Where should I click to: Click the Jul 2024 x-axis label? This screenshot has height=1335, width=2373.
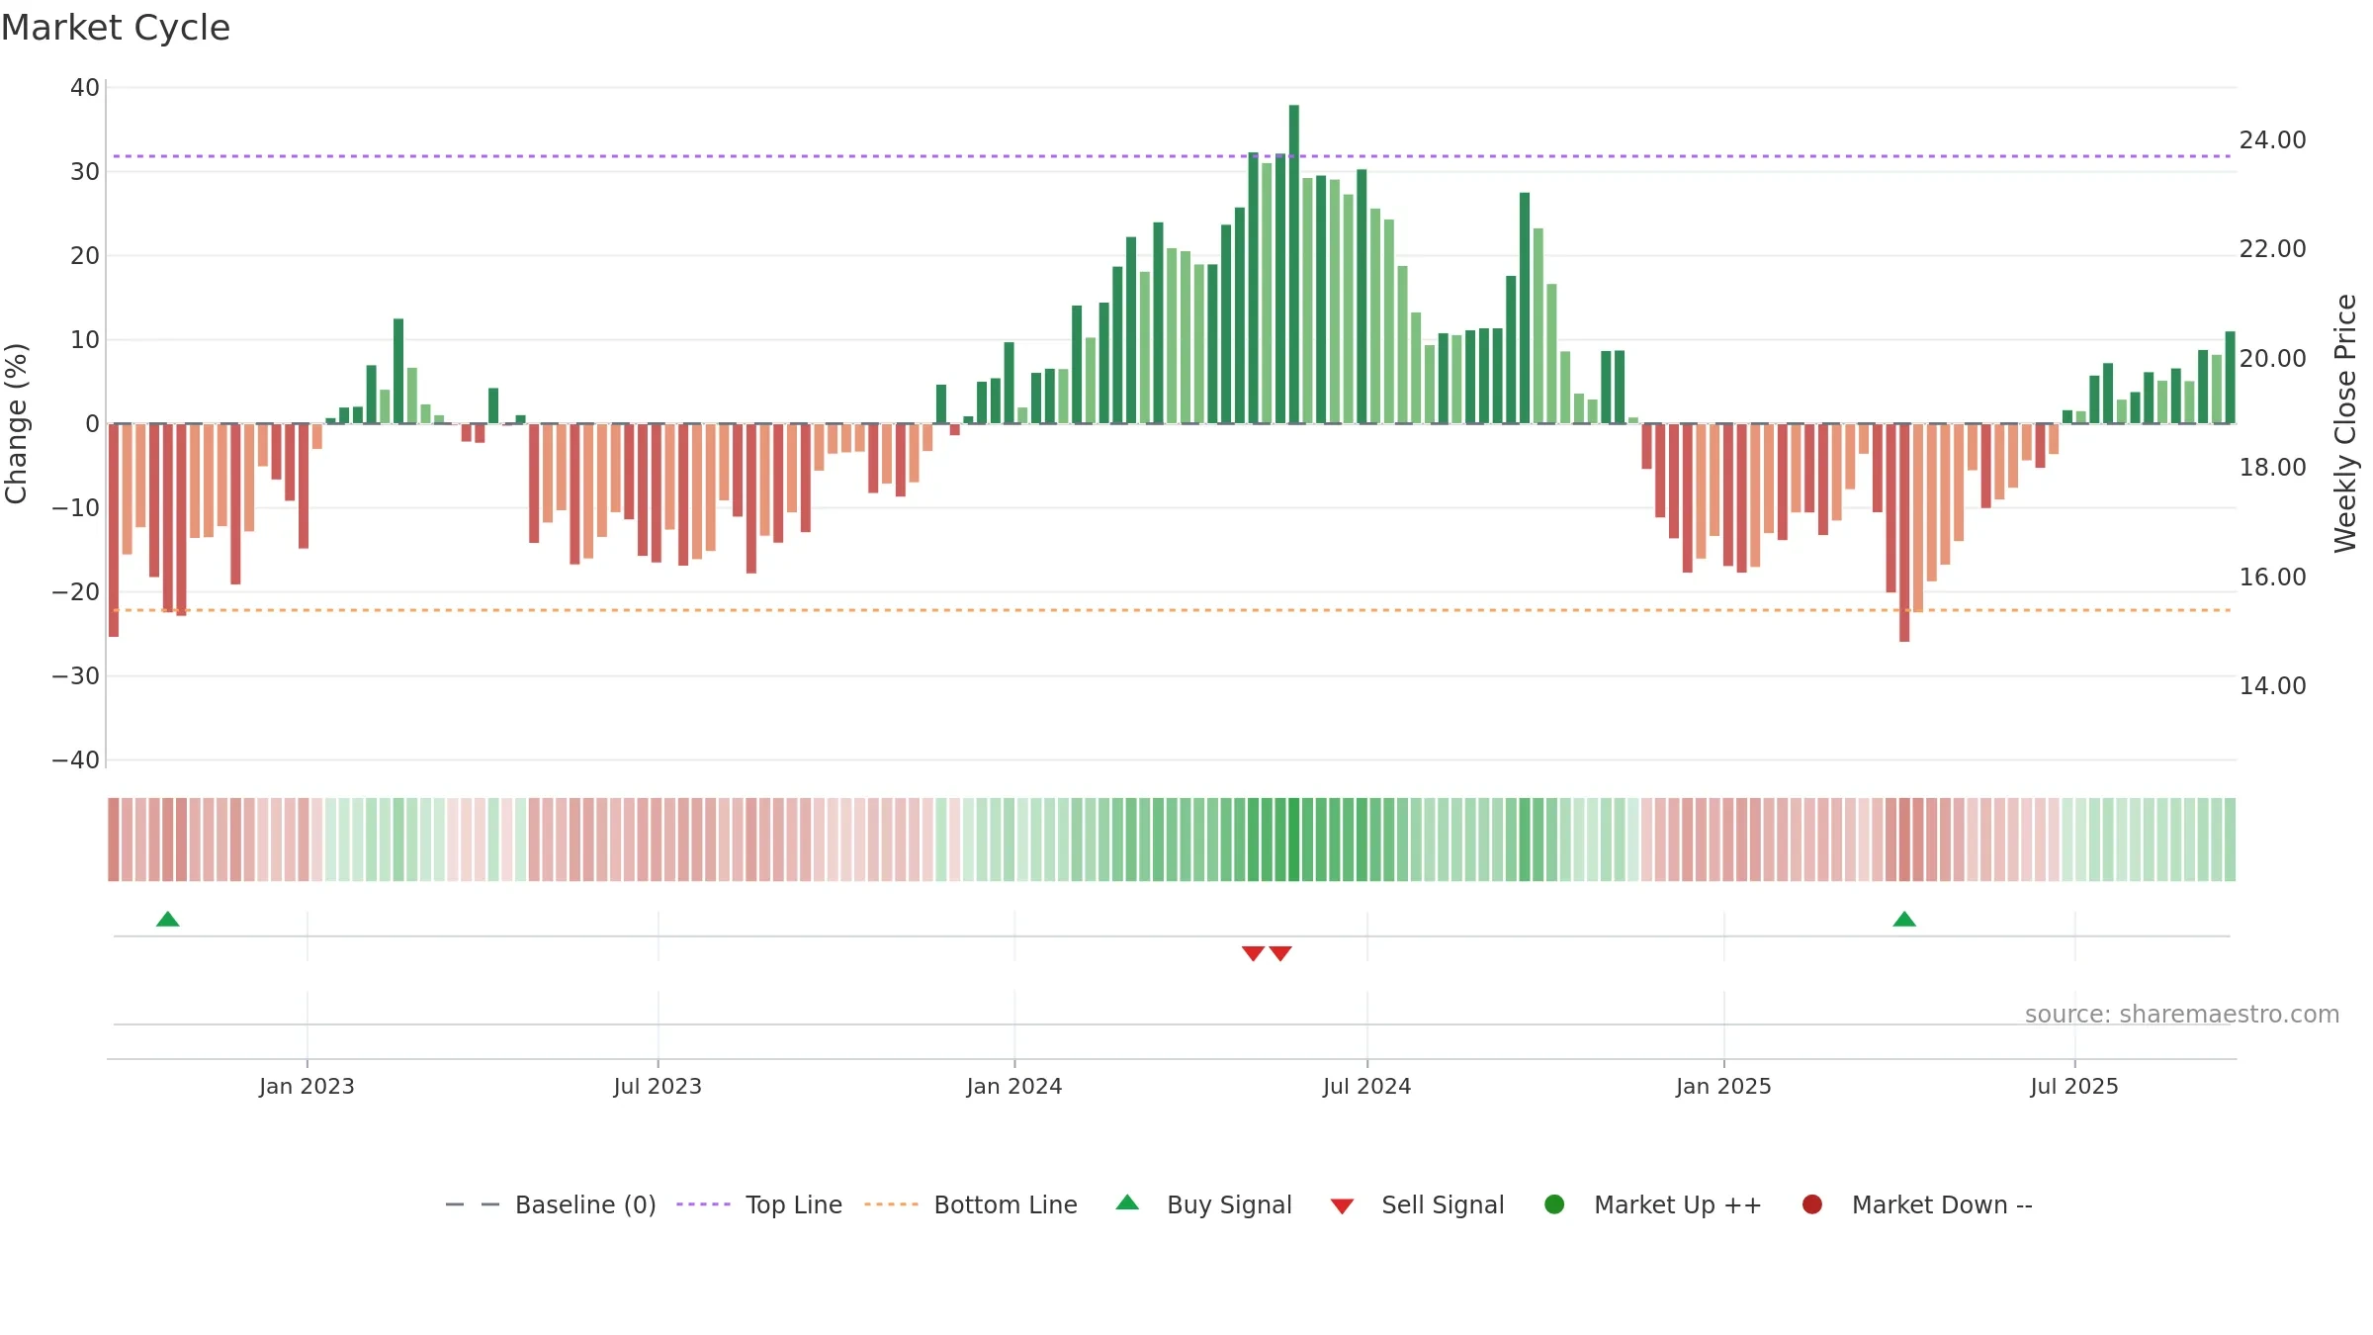pyautogui.click(x=1366, y=1086)
